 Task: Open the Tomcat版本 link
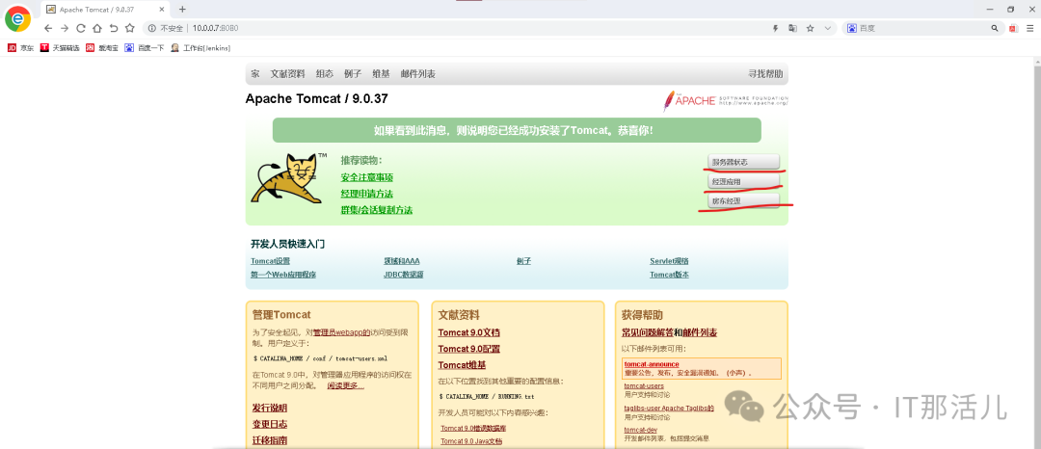pos(669,275)
